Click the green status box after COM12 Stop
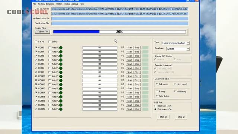238x134 pixels. (145, 84)
